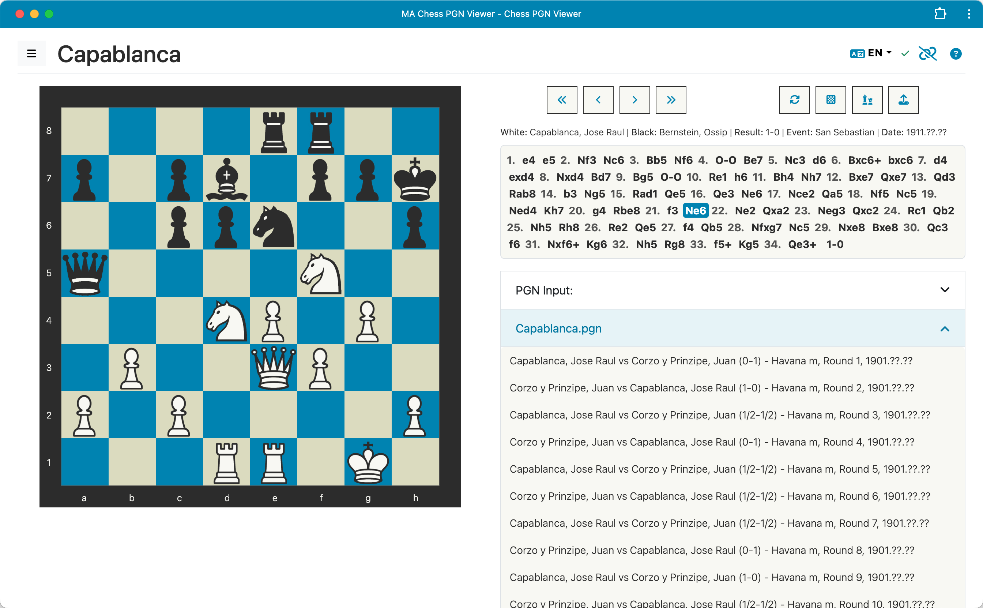Advance to the next move
The height and width of the screenshot is (608, 983).
point(634,100)
